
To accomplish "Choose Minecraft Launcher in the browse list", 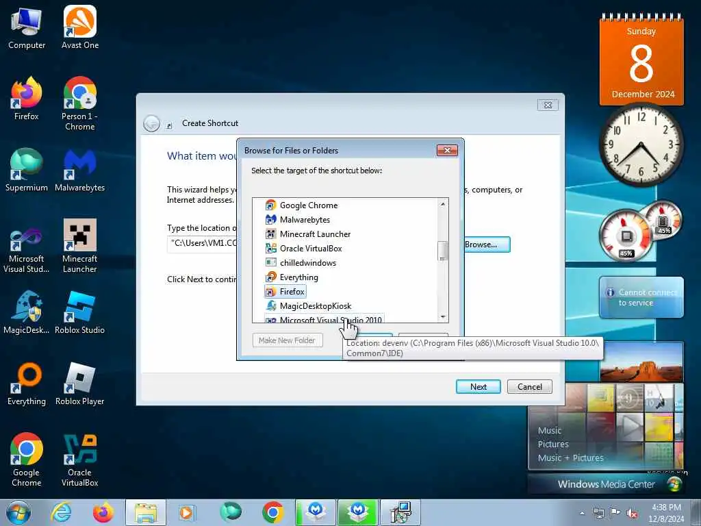I will tap(315, 234).
